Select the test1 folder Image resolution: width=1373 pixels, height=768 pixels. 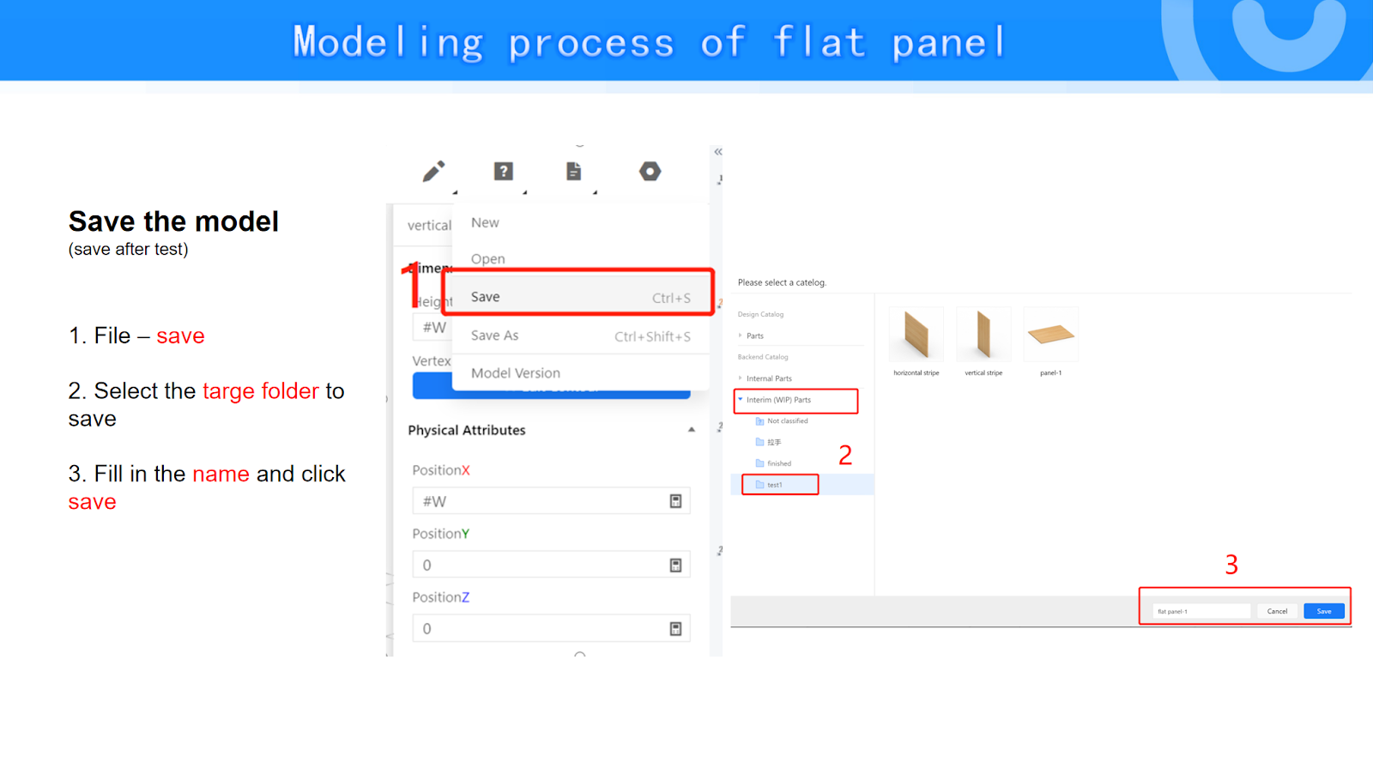point(775,485)
